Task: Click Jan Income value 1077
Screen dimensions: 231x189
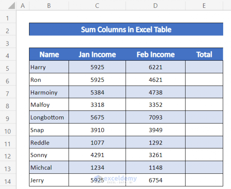Action: click(97, 142)
